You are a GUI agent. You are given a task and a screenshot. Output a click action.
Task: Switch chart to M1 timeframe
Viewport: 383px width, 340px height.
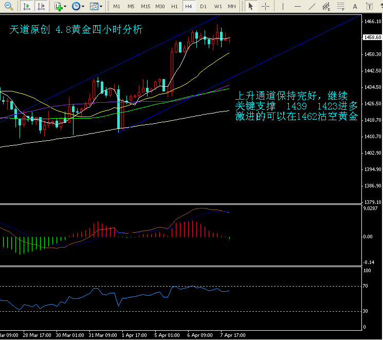tap(117, 6)
